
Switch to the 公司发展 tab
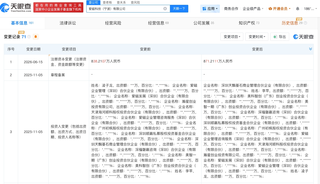204,23
